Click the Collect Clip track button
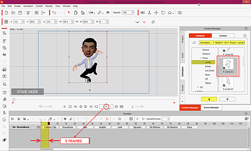The image size is (251, 151). [x=50, y=127]
